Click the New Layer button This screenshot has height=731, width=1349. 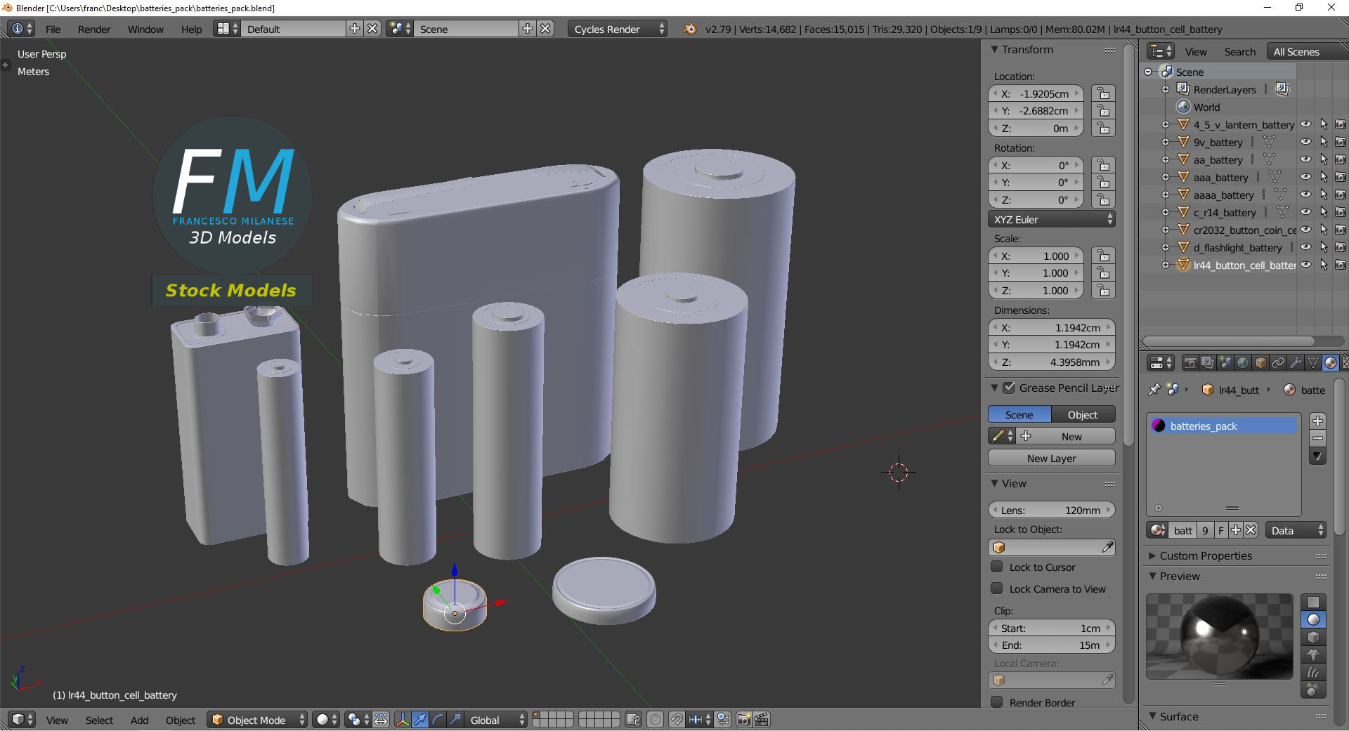(1051, 458)
